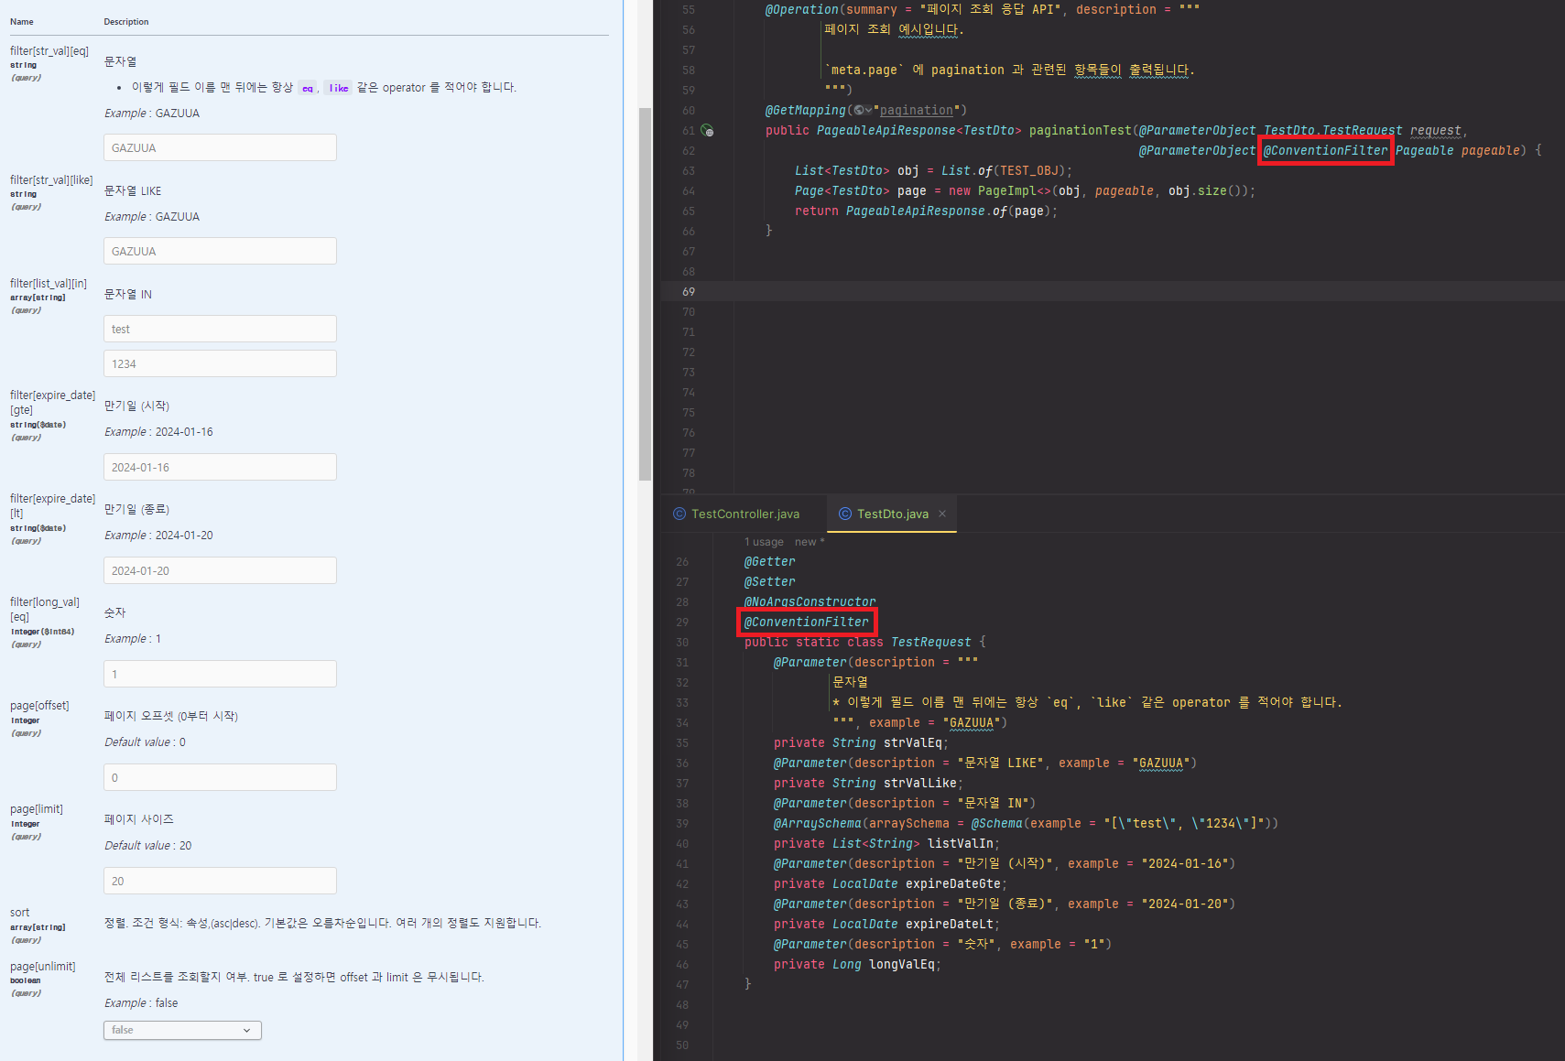Click the 'sort' parameter name
This screenshot has height=1061, width=1565.
tap(19, 913)
